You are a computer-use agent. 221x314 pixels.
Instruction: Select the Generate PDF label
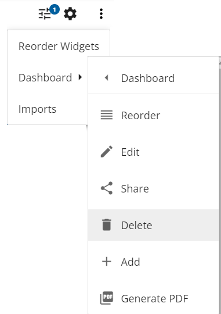[155, 298]
